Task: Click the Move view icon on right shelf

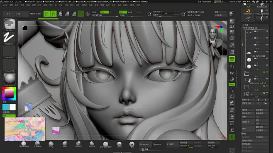Action: (232, 103)
